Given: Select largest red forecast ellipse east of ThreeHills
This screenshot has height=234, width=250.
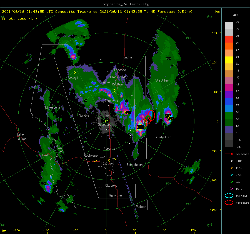Looking at the screenshot, I should pyautogui.click(x=151, y=115).
